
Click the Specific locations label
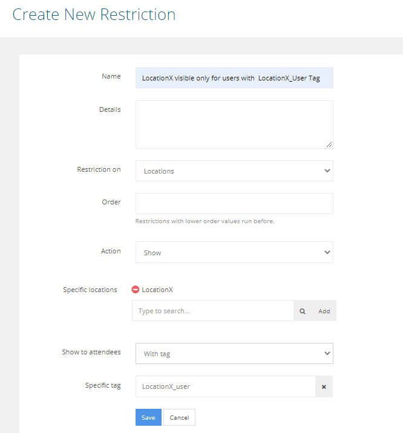[90, 290]
